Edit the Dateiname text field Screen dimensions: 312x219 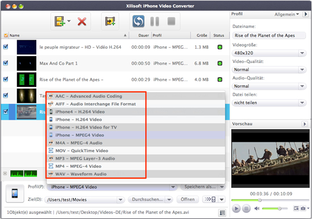(269, 35)
